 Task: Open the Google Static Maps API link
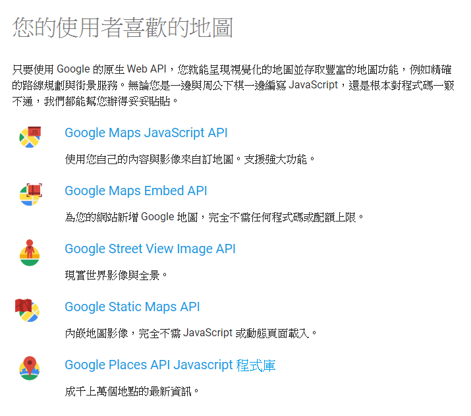click(132, 307)
